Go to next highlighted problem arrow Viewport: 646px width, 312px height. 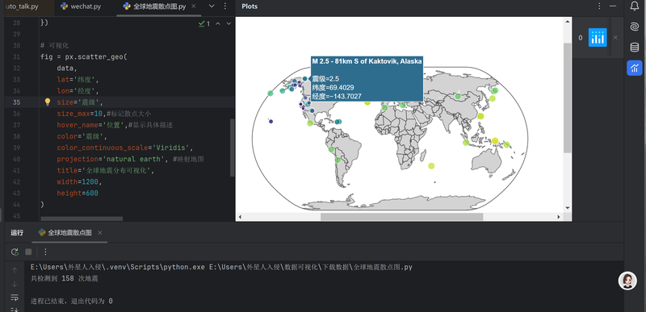pyautogui.click(x=229, y=24)
